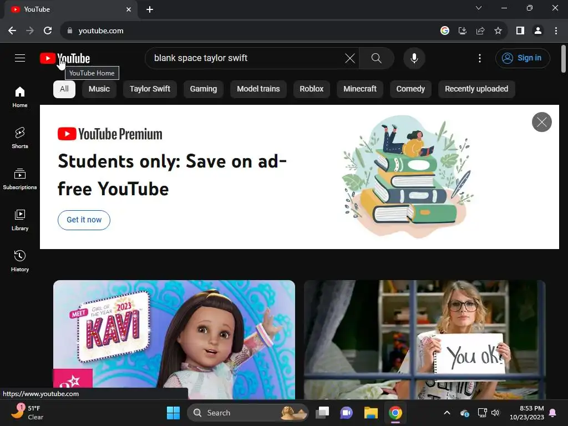Click the taskbar Search box

(247, 413)
